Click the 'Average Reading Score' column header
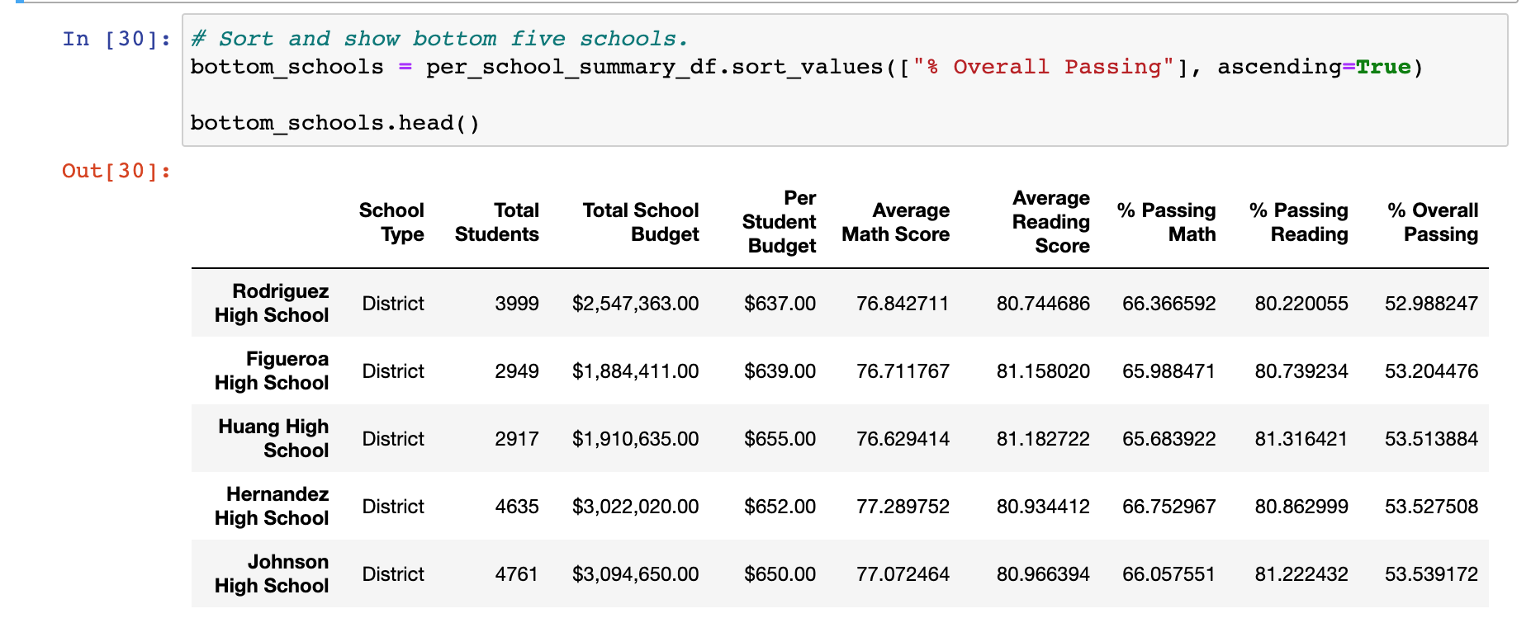Image resolution: width=1531 pixels, height=637 pixels. click(x=1051, y=222)
